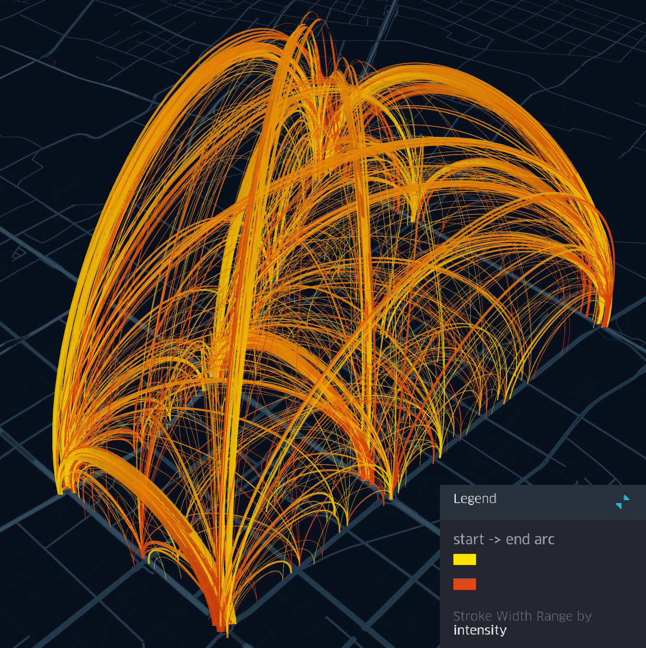This screenshot has height=648, width=646.
Task: Click the yellow arc color swatch
Action: pos(464,559)
